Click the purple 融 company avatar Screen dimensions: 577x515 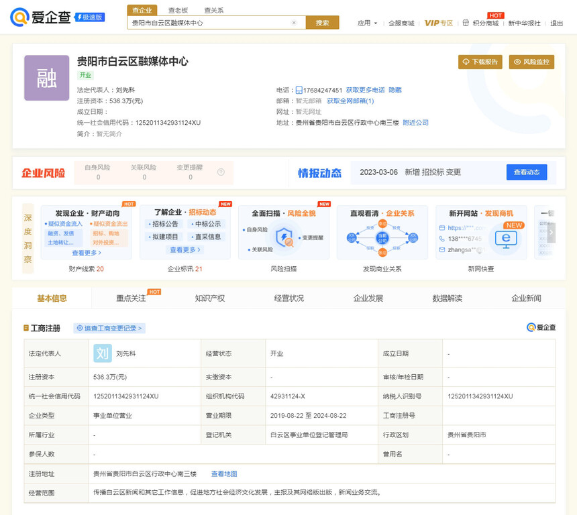tap(47, 78)
